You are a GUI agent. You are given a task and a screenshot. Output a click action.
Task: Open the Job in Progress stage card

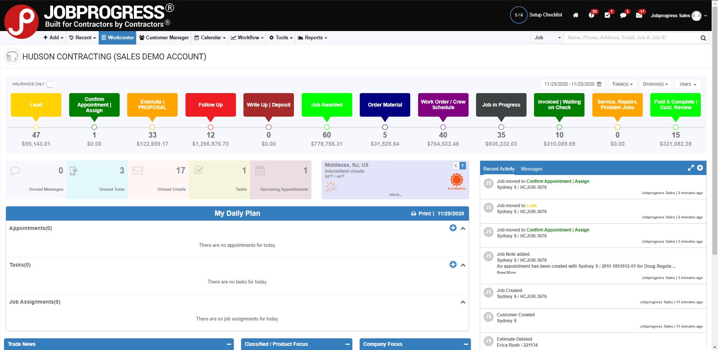(x=501, y=105)
